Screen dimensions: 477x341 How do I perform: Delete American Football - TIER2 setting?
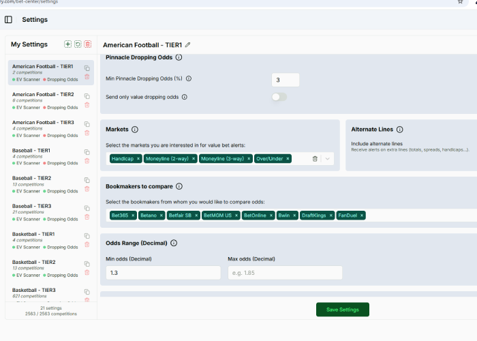click(x=87, y=105)
